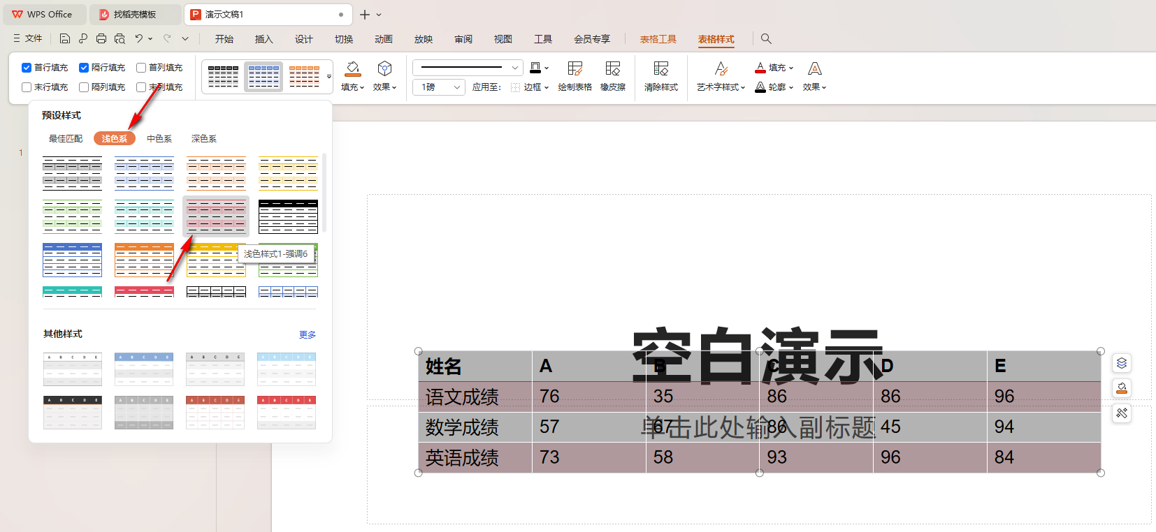Open the 1磅 line weight dropdown
The image size is (1156, 532).
point(456,87)
